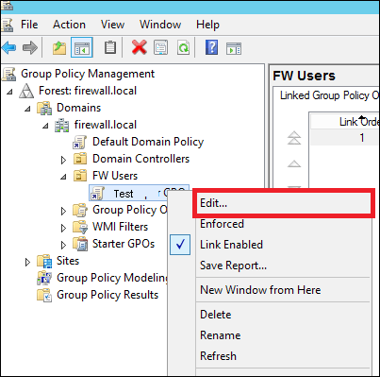
Task: Click the Domains folder icon
Action: (x=44, y=108)
